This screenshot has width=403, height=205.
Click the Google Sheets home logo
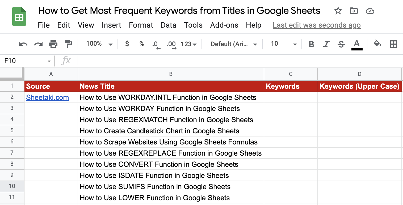tap(19, 16)
